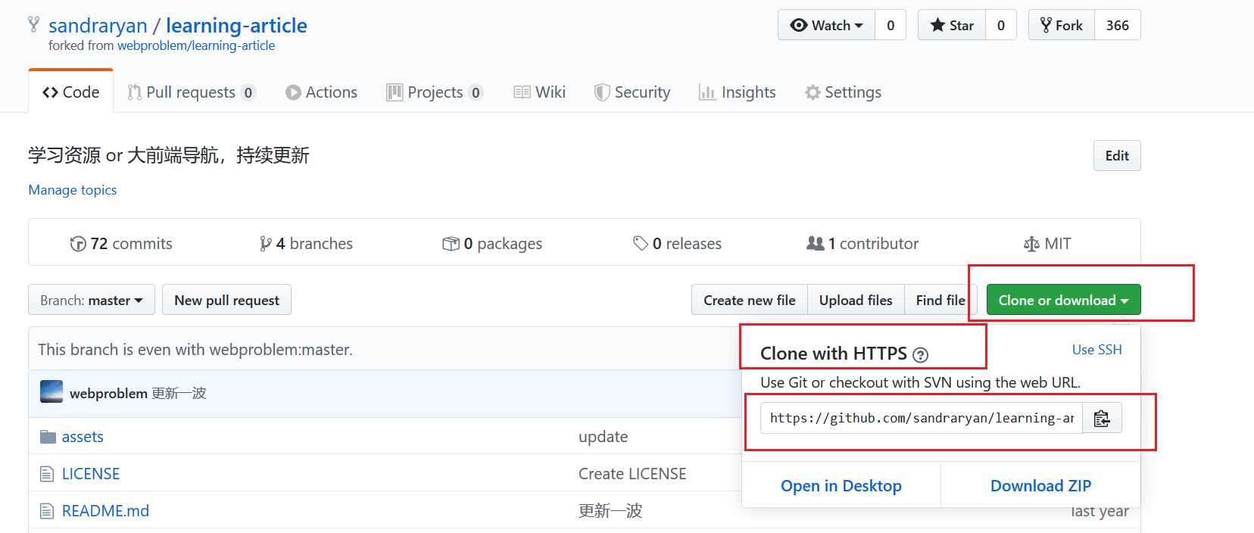Screen dimensions: 1254x533
Task: Open learning-article repository title link
Action: 236,26
